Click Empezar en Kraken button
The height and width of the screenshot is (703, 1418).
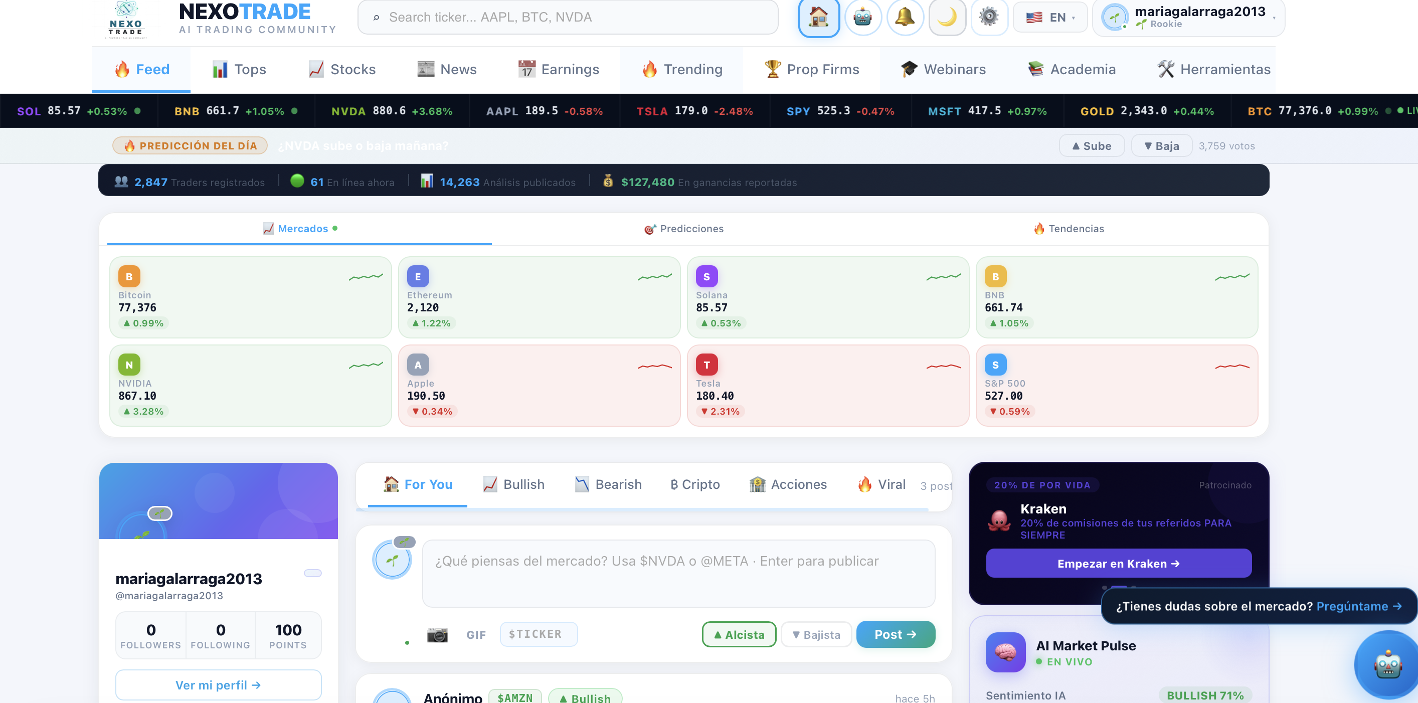pos(1118,563)
